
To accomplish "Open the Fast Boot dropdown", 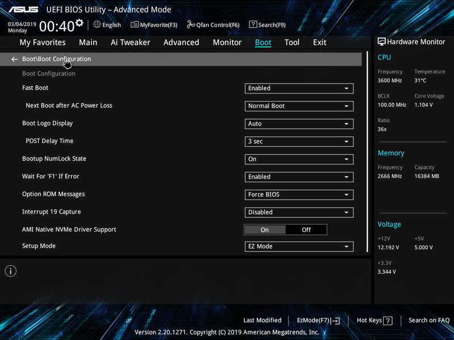I will pyautogui.click(x=299, y=88).
